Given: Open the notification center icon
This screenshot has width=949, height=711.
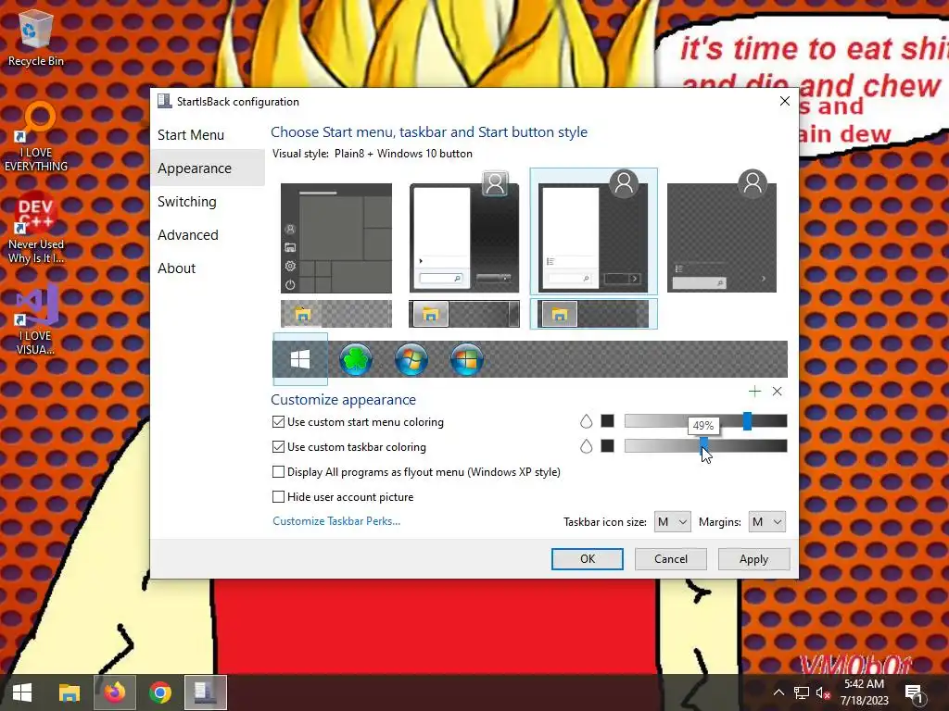Looking at the screenshot, I should tap(913, 692).
